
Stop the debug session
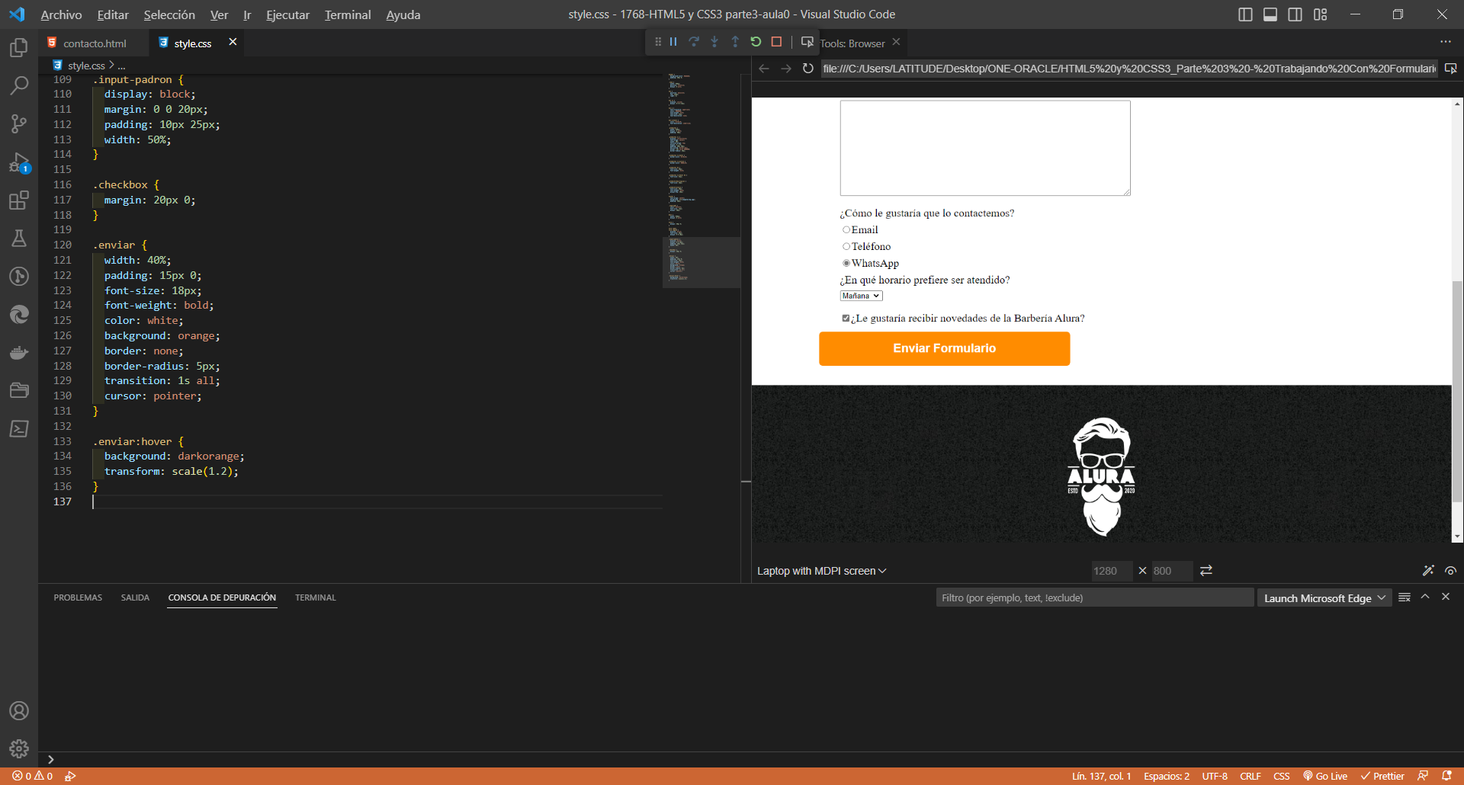tap(776, 42)
